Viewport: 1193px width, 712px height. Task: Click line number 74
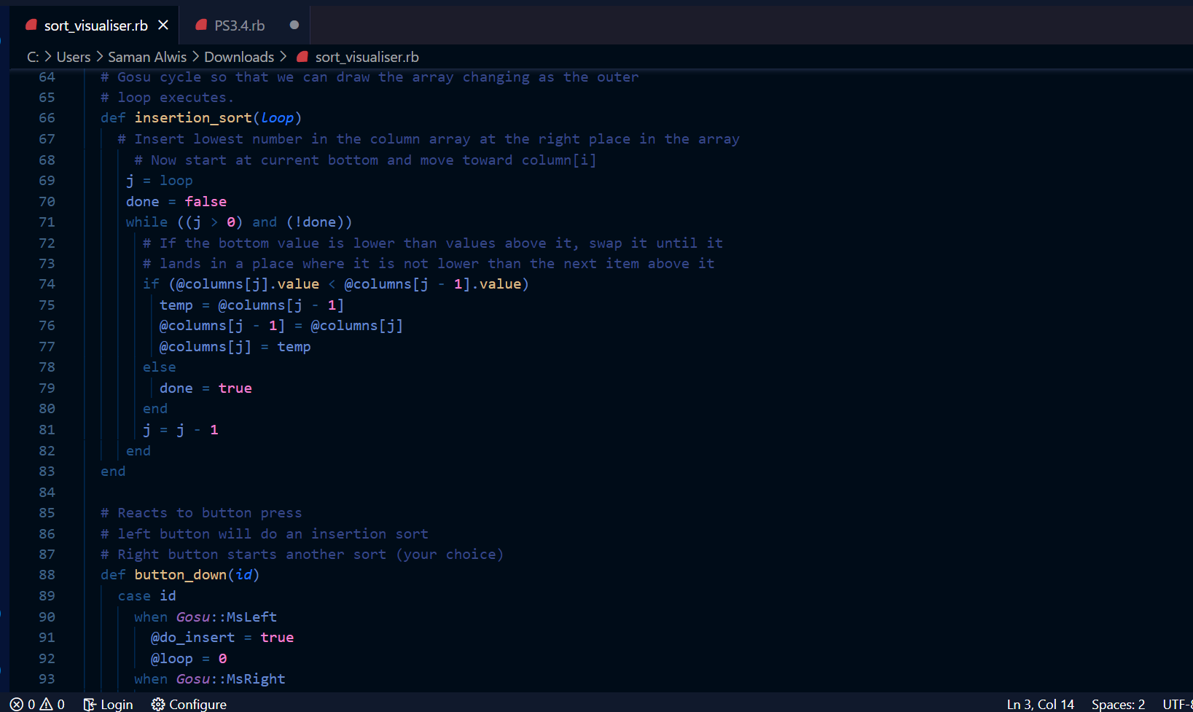point(47,284)
